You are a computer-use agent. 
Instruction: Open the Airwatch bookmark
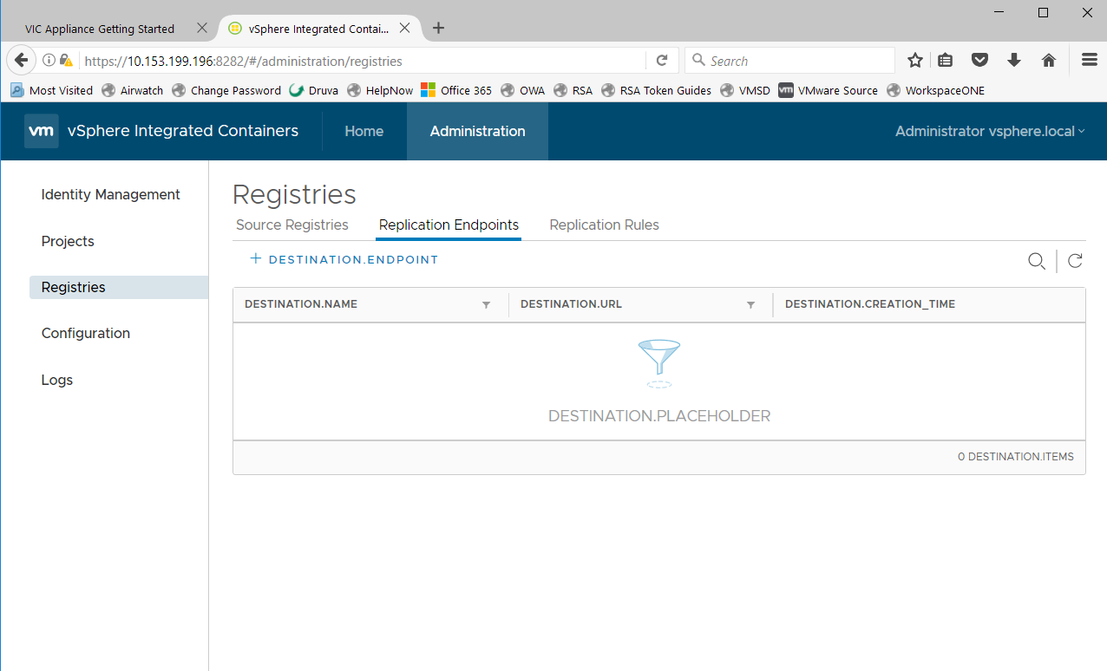133,90
